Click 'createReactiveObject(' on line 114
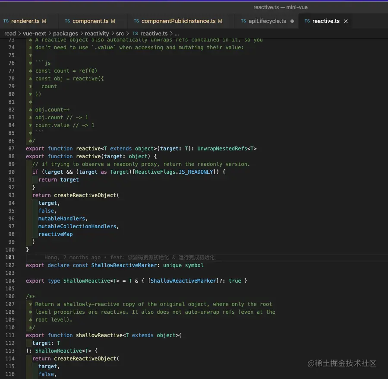388x379 pixels. 87,359
